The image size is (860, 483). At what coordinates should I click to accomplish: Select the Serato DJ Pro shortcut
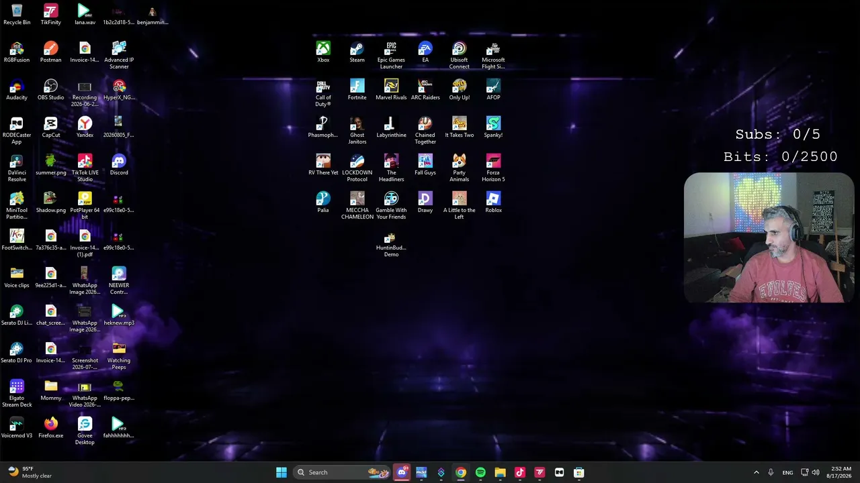pos(17,352)
